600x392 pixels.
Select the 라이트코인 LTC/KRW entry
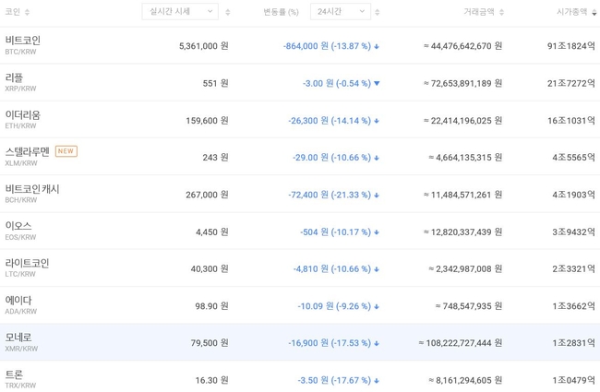[27, 267]
